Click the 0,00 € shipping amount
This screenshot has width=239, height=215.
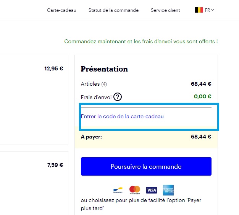point(202,96)
